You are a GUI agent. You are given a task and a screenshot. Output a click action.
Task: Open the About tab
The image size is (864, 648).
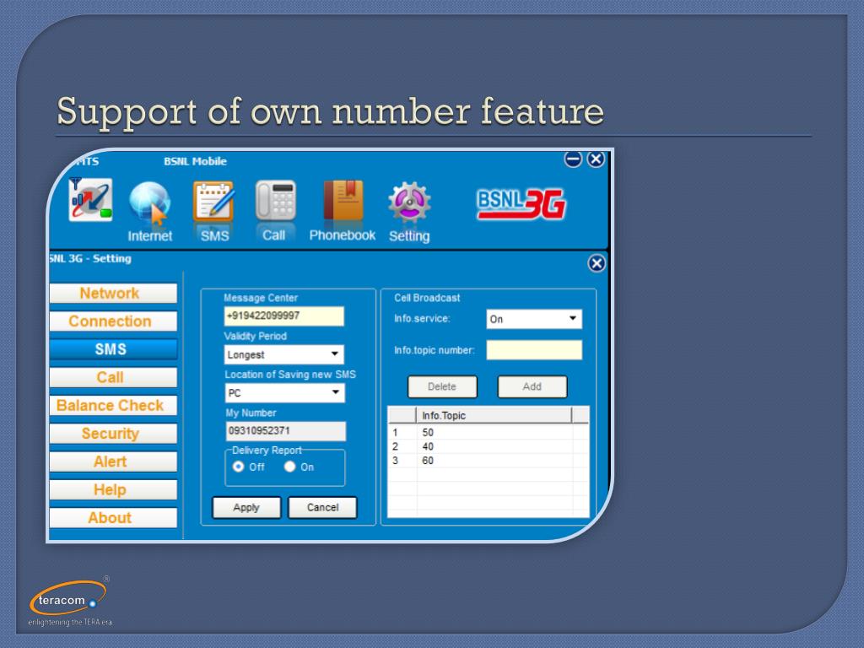click(x=113, y=518)
